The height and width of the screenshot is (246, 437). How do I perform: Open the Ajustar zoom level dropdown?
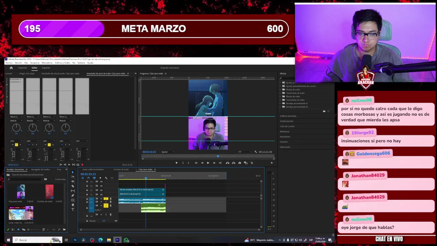click(x=168, y=152)
